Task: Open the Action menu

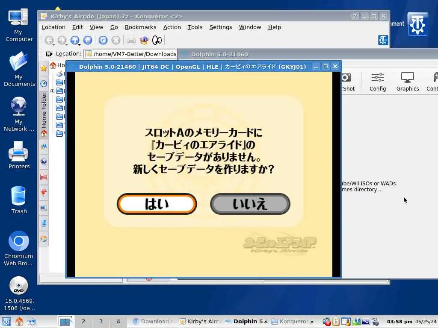Action: click(x=172, y=27)
